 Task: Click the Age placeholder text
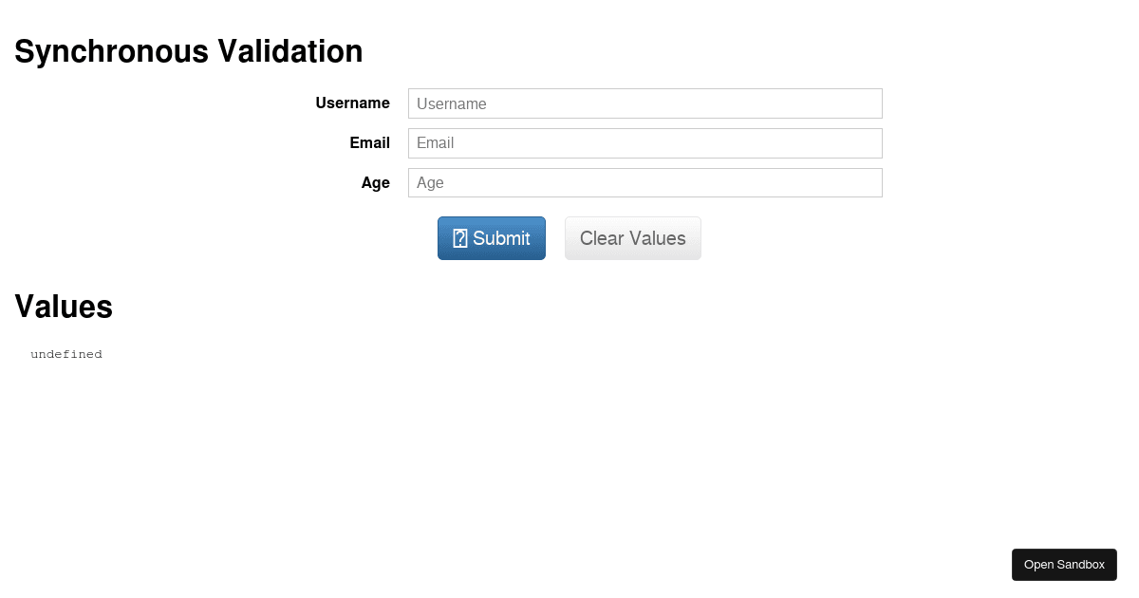point(428,182)
